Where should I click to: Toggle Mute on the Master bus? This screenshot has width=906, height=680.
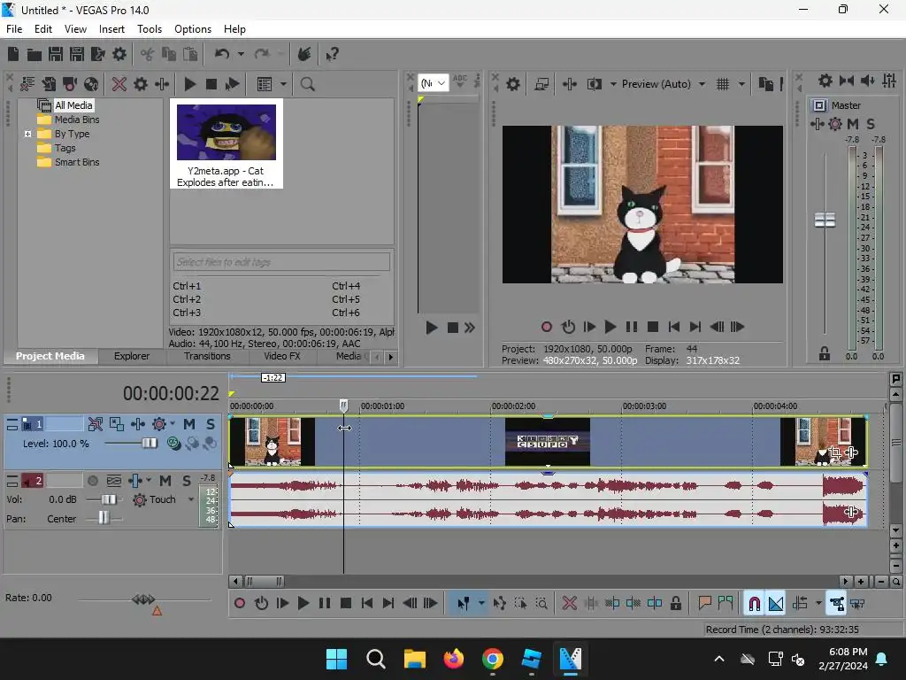click(853, 124)
